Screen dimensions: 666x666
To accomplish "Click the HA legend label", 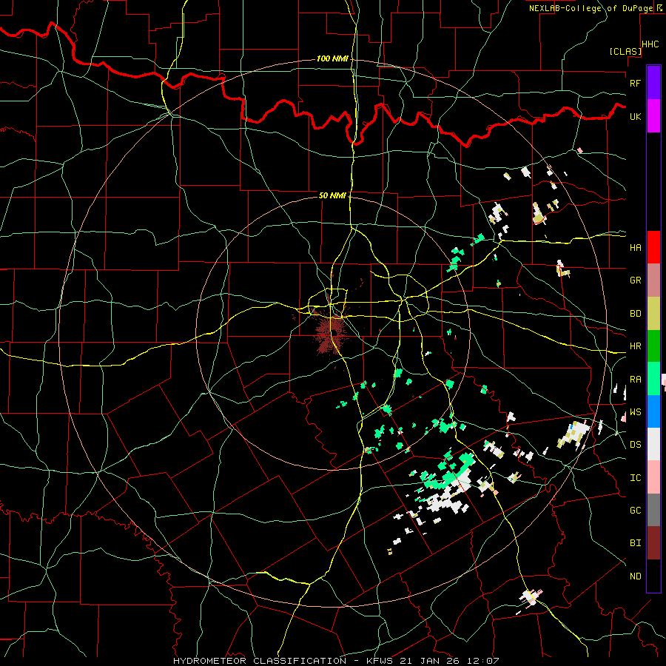I will coord(635,247).
